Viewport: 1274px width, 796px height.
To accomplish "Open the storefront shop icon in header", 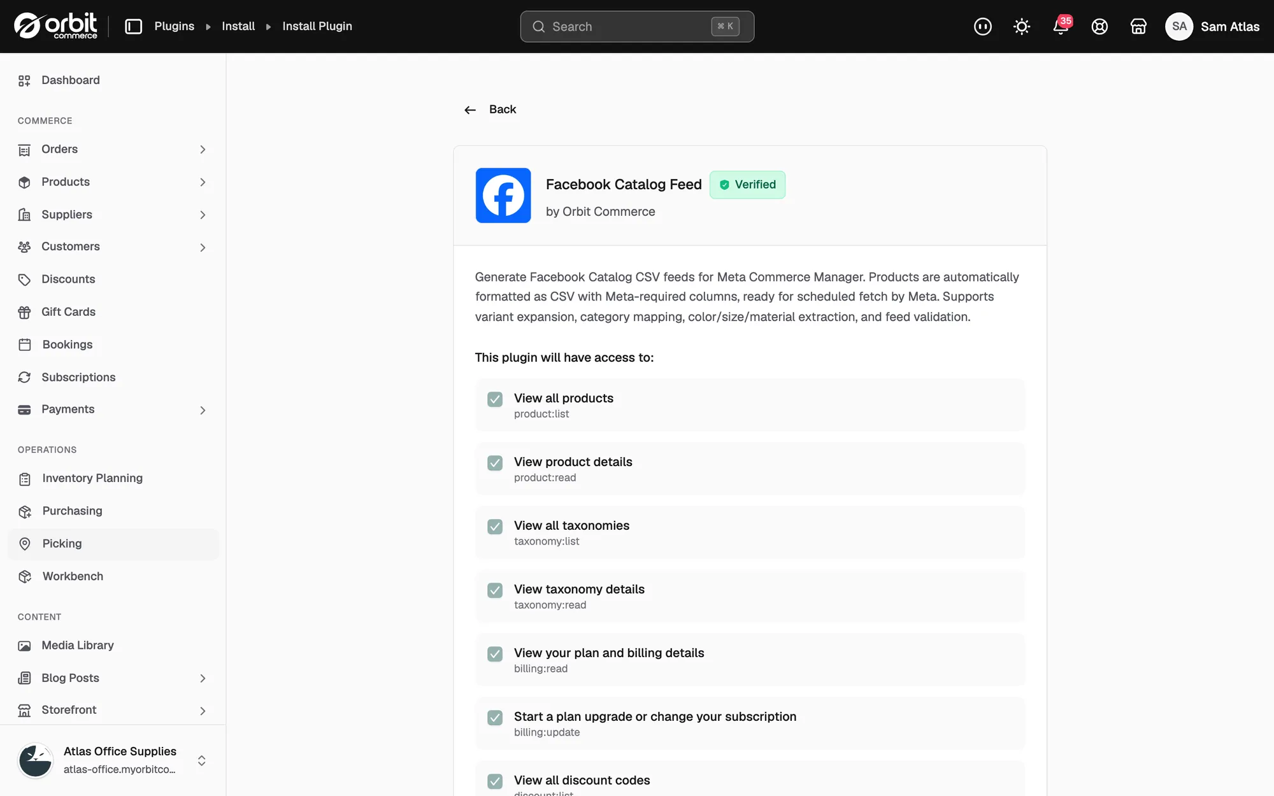I will coord(1138,26).
